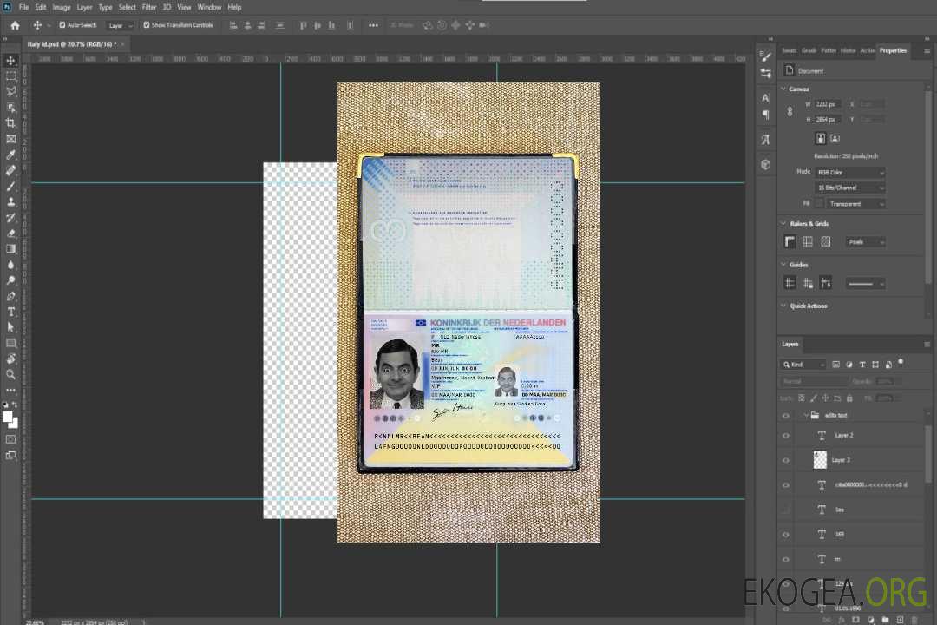Viewport: 937px width, 625px height.
Task: Open the Window menu
Action: 209,7
